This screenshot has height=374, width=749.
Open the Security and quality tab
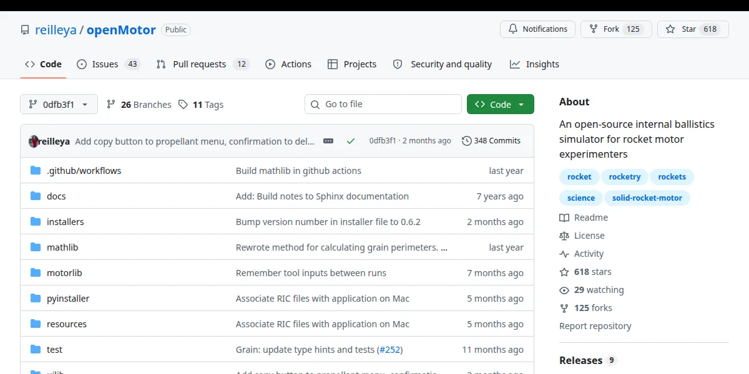(x=442, y=64)
